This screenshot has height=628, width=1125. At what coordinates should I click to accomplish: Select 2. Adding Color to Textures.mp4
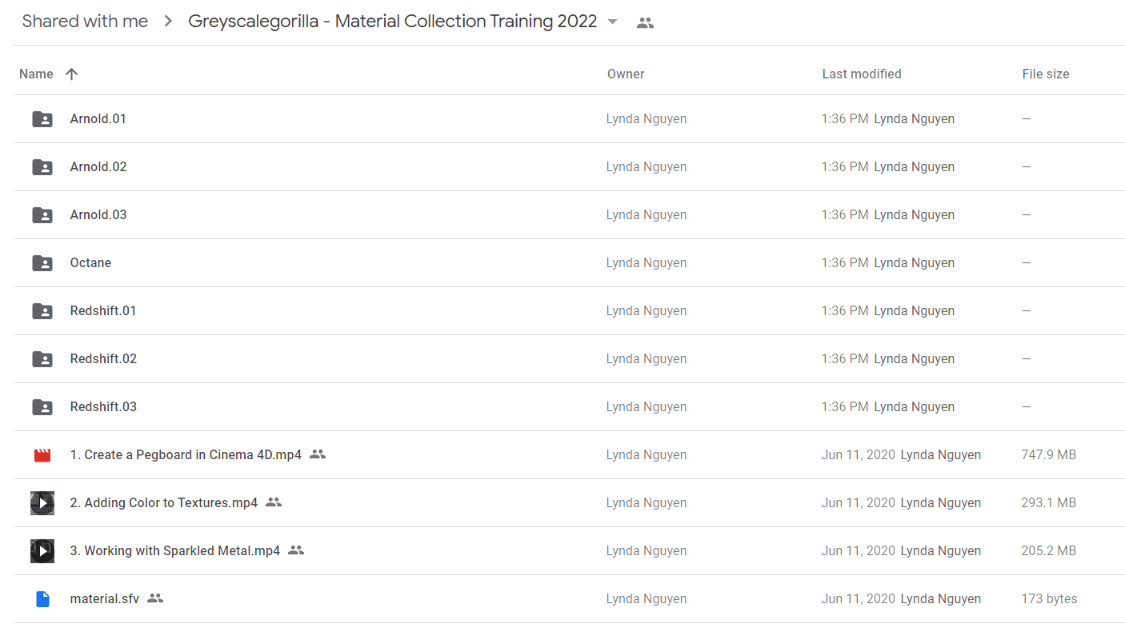[164, 503]
